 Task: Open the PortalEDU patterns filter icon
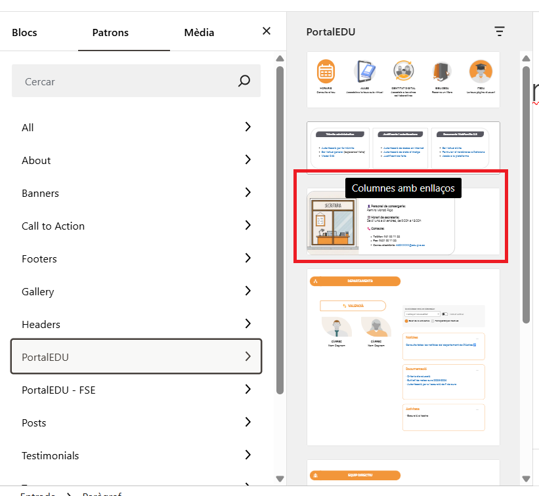(x=500, y=31)
